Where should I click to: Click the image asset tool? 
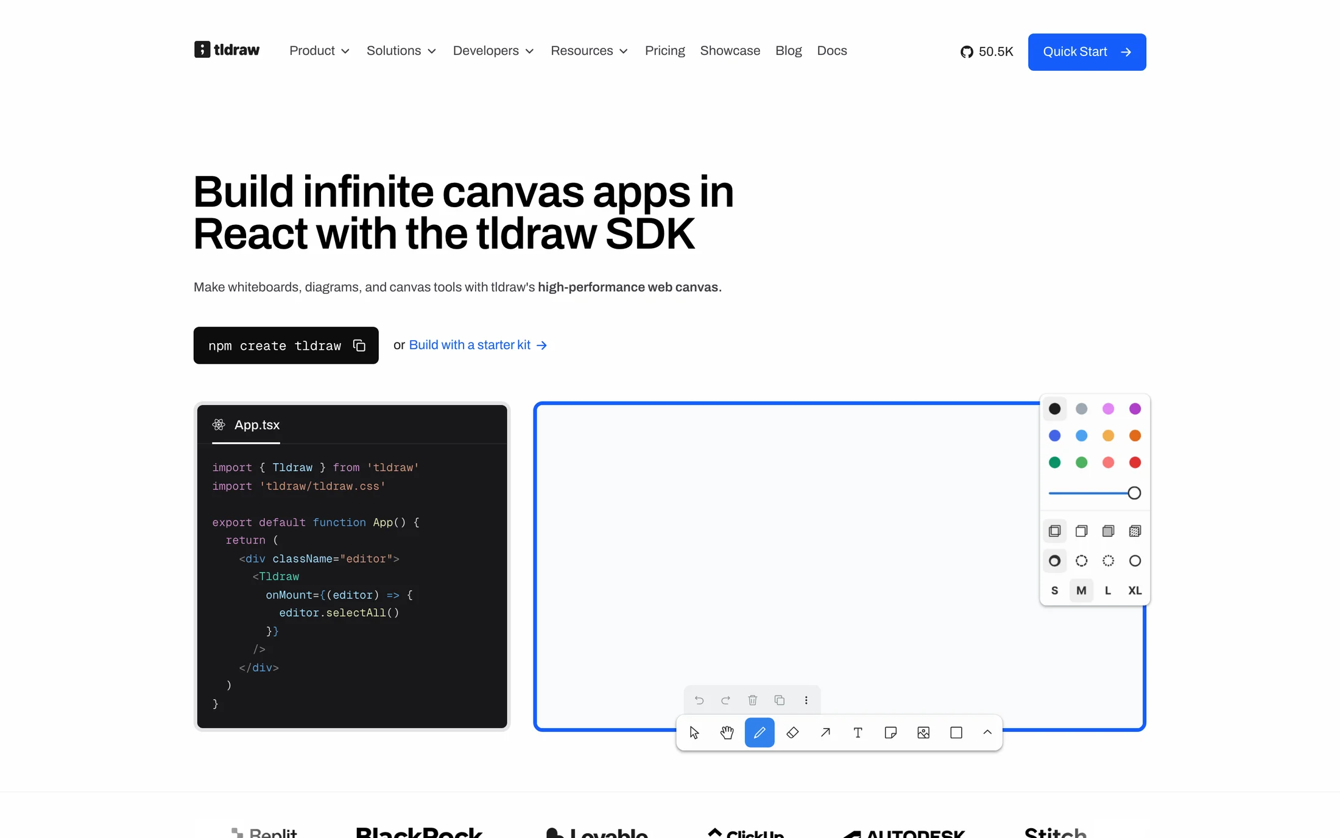[x=923, y=733]
